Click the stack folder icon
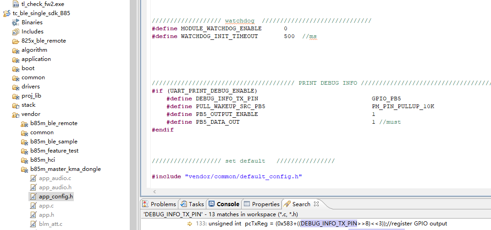491x230 pixels. click(16, 105)
